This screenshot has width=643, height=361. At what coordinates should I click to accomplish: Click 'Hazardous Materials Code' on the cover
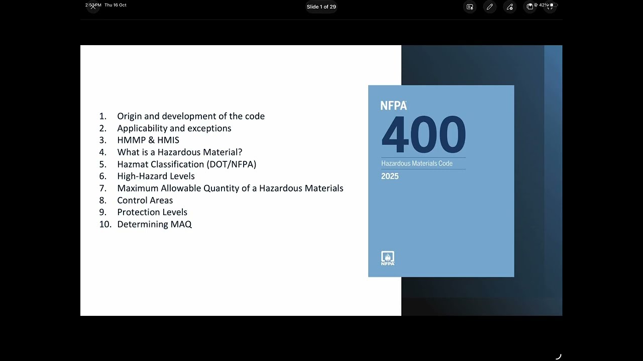point(417,163)
